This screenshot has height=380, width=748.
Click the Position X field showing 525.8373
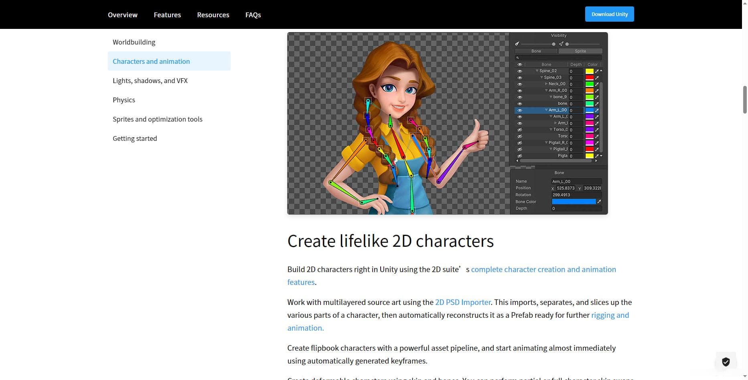click(x=566, y=188)
